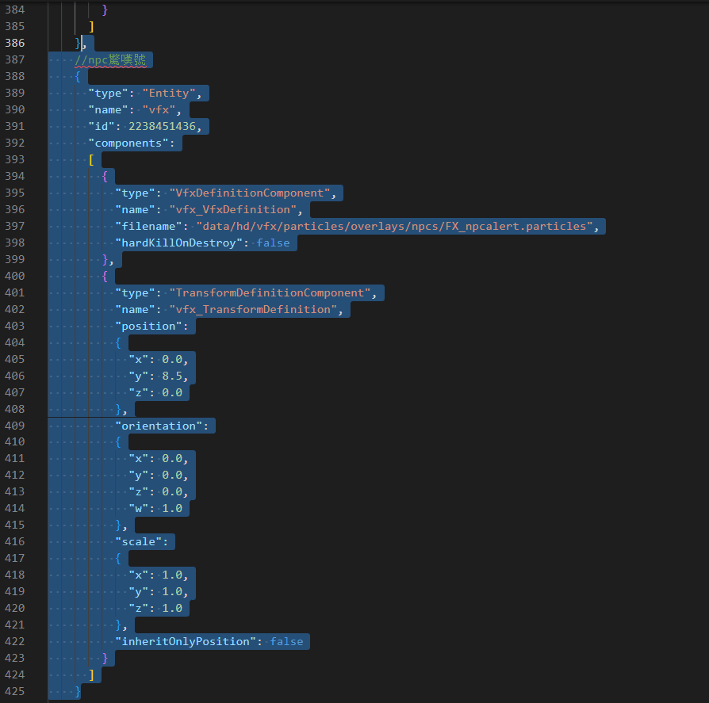This screenshot has width=709, height=703.
Task: Click the closing yellow bracket on line 424
Action: [x=91, y=674]
